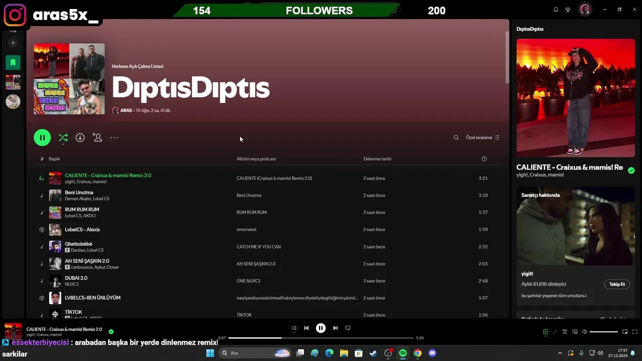Invite collaborators to the playlist
The height and width of the screenshot is (361, 642).
coord(97,137)
